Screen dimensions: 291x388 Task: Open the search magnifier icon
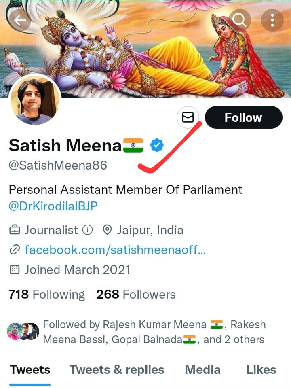pyautogui.click(x=240, y=20)
